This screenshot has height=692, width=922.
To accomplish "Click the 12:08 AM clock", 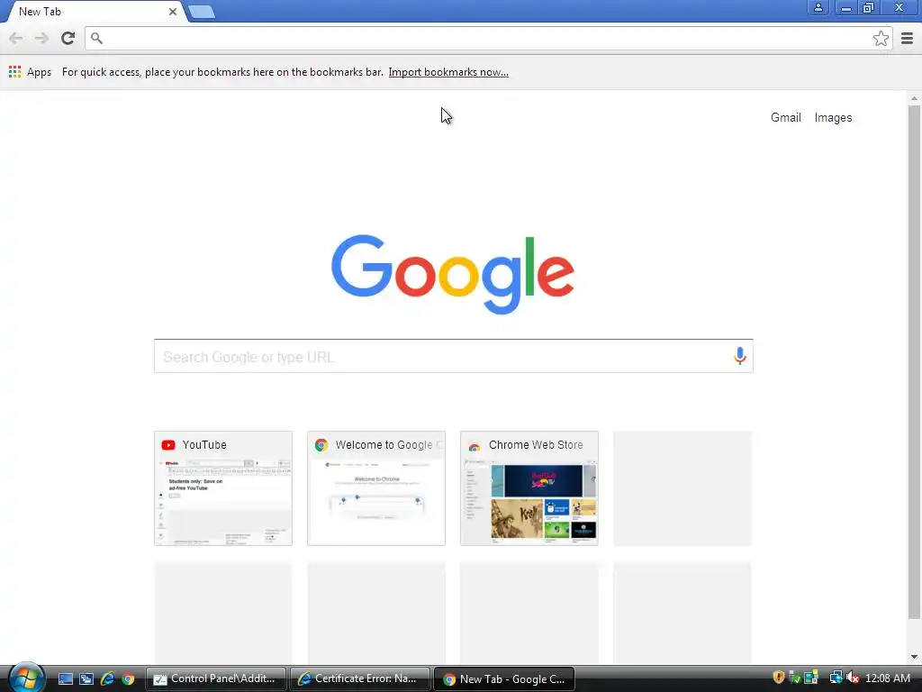I will coord(887,678).
